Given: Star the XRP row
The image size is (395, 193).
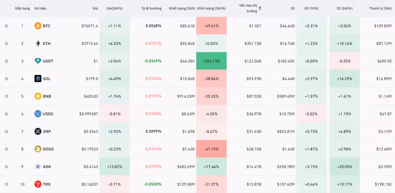Looking at the screenshot, I should pos(6,132).
